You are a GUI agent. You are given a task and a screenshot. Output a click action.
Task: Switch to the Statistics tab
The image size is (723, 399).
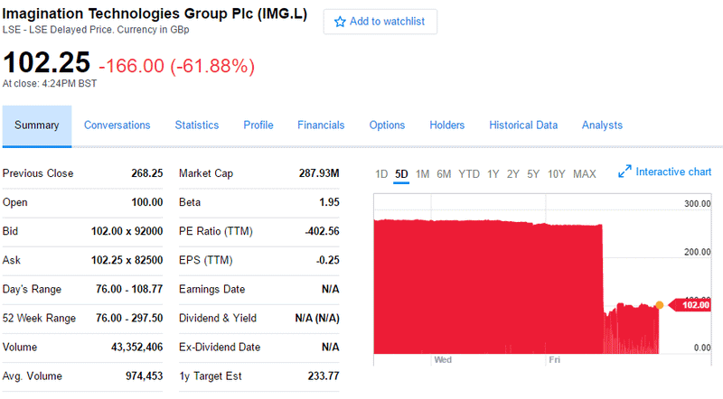pos(197,125)
